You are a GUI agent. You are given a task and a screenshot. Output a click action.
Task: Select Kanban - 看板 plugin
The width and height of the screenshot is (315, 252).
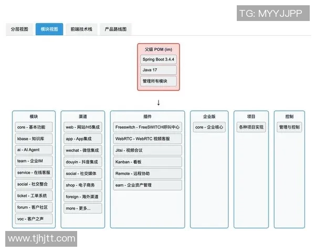[148, 162]
